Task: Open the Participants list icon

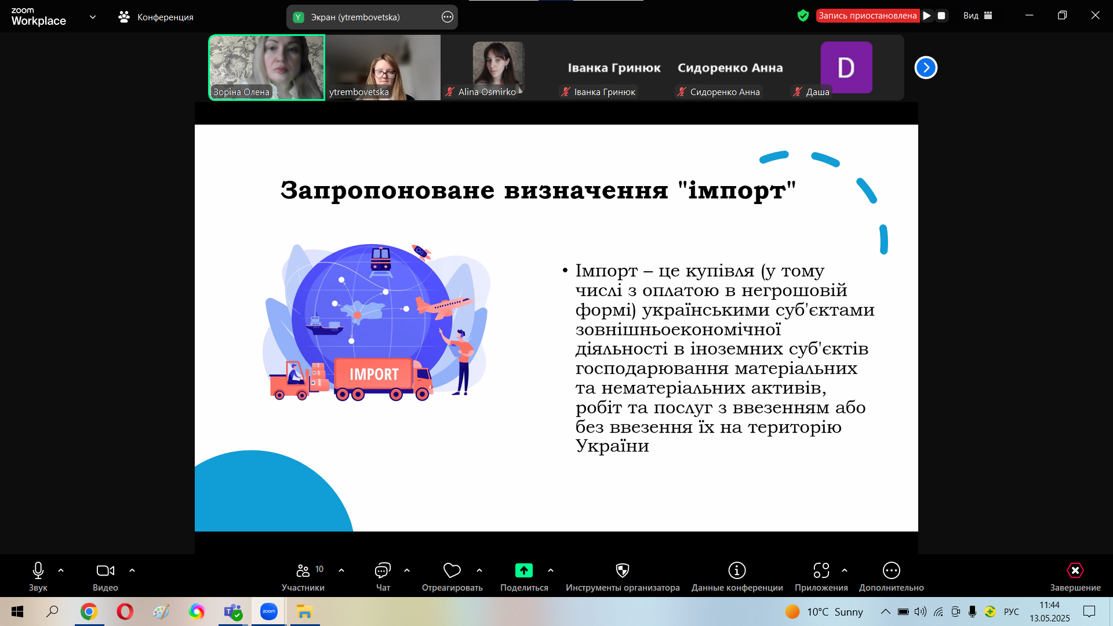Action: click(x=303, y=571)
